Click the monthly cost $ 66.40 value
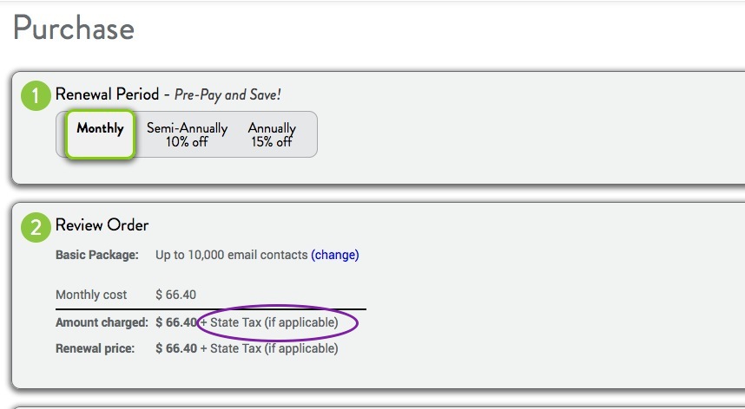 175,295
